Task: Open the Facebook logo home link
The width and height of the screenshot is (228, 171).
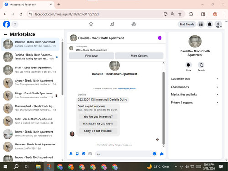Action: click(x=6, y=24)
